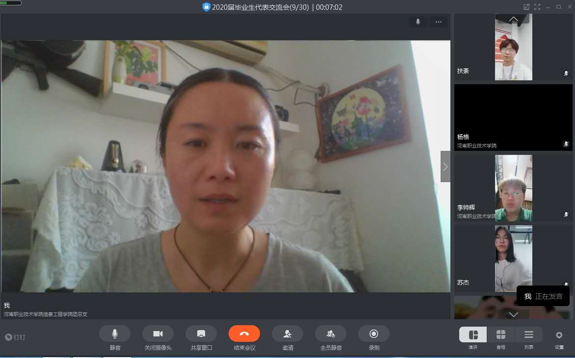Click the more options ellipsis above main video
The height and width of the screenshot is (358, 575).
[x=439, y=22]
